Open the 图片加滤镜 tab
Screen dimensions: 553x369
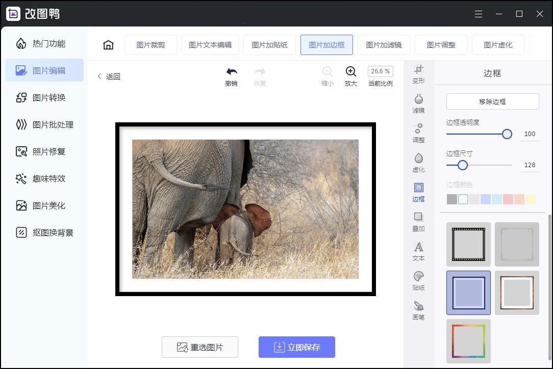click(384, 45)
